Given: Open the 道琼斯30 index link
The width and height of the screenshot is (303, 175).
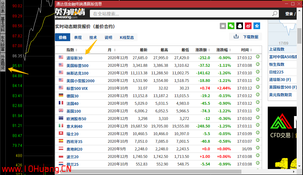Looking at the screenshot, I should pos(74,58).
